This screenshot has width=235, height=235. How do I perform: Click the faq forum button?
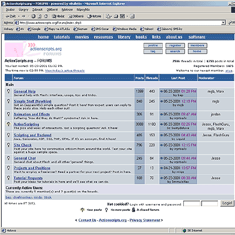pyautogui.click(x=153, y=51)
